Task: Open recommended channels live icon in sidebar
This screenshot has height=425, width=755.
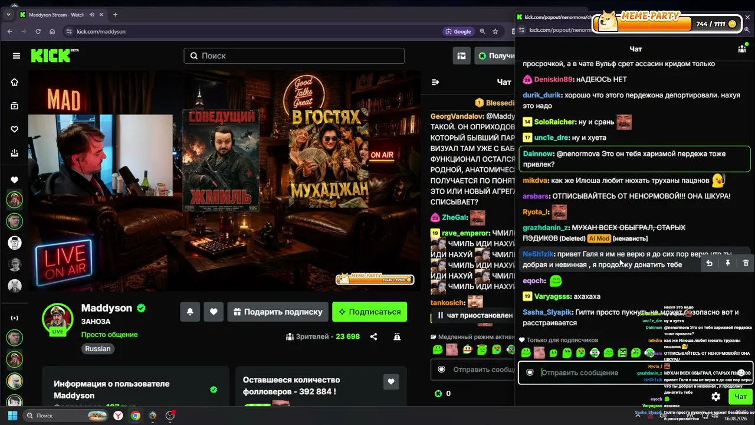Action: coord(15,318)
